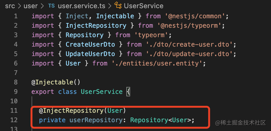The height and width of the screenshot is (131, 271).
Task: Select the UserService breadcrumb symbol
Action: coord(144,6)
